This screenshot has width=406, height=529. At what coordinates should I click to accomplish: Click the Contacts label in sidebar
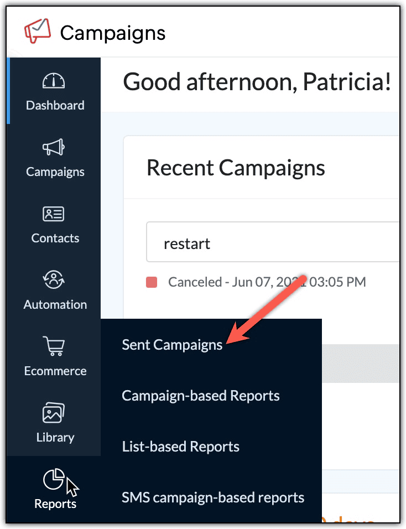[55, 238]
